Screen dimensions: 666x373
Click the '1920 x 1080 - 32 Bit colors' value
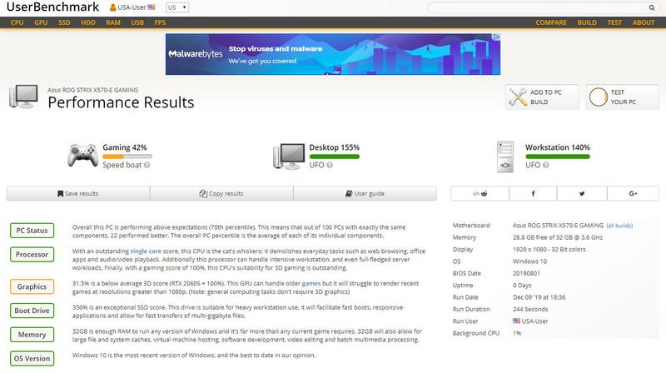tap(549, 250)
